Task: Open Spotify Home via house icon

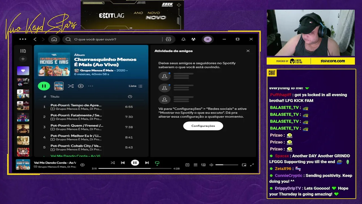Action: point(54,39)
